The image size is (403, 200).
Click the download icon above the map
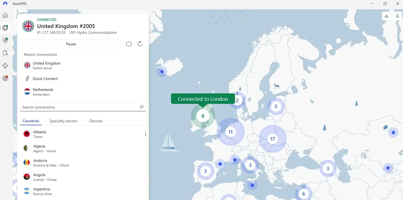(387, 16)
